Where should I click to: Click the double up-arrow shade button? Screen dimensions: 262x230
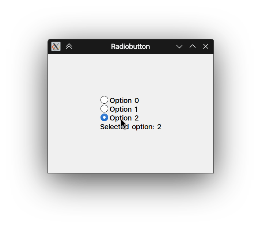(x=69, y=46)
